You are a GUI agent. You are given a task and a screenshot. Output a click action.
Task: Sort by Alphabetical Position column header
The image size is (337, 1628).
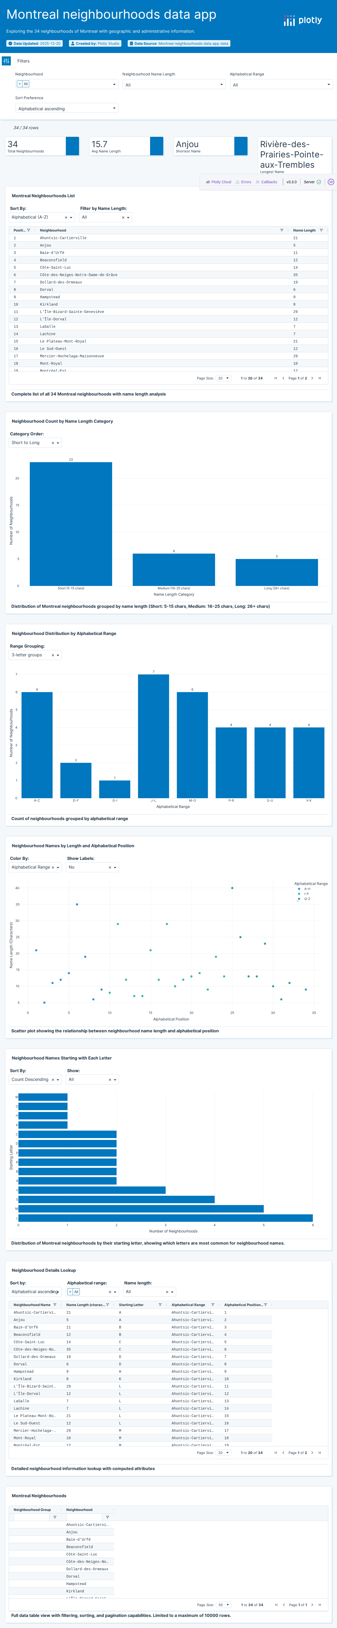coord(243,1304)
